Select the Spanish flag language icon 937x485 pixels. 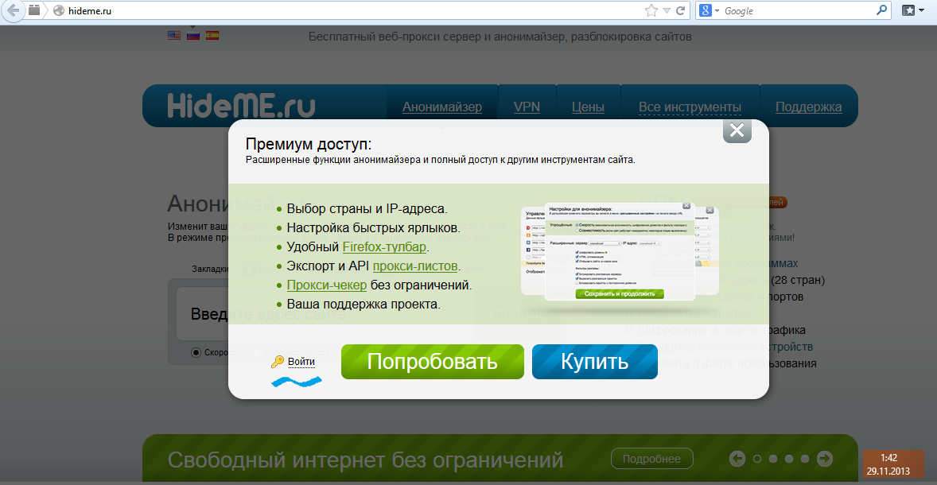(212, 35)
